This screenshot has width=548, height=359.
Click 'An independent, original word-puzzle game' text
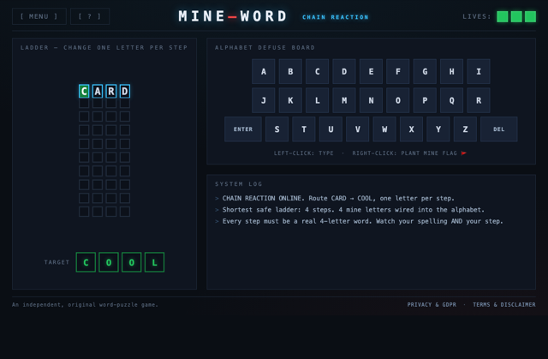tap(85, 305)
